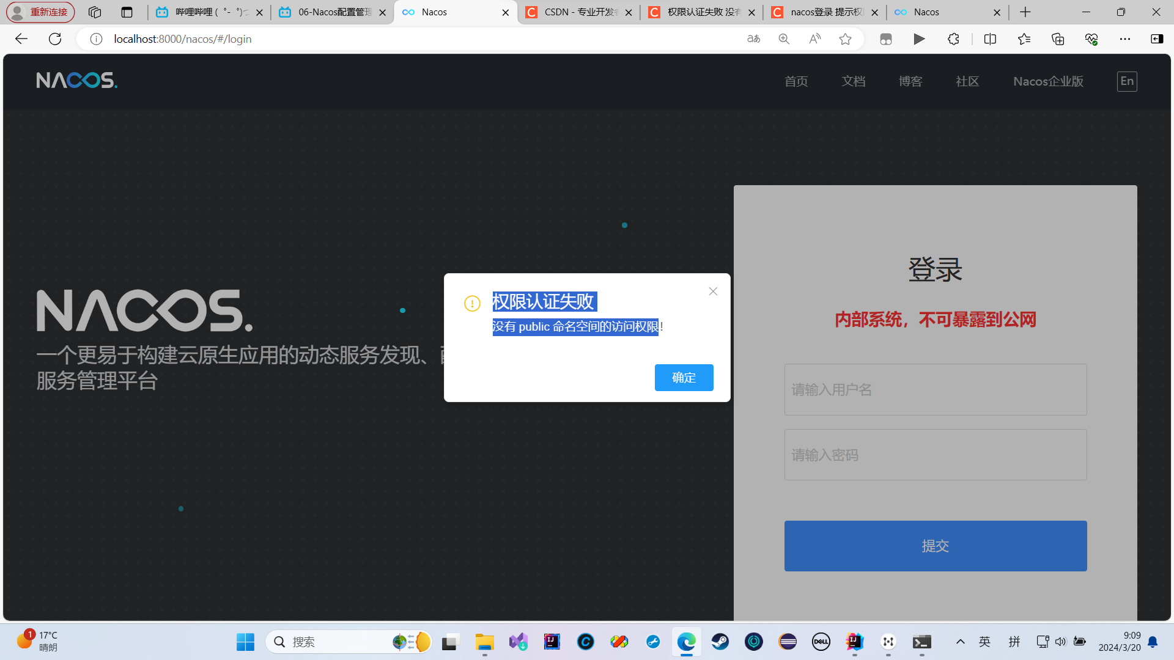Open Settings and more ellipsis menu
The width and height of the screenshot is (1174, 660).
click(1125, 39)
